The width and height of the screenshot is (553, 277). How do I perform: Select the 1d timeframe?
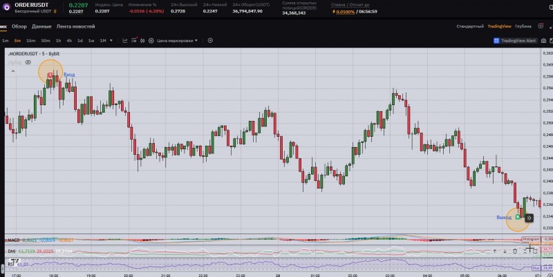pos(80,41)
